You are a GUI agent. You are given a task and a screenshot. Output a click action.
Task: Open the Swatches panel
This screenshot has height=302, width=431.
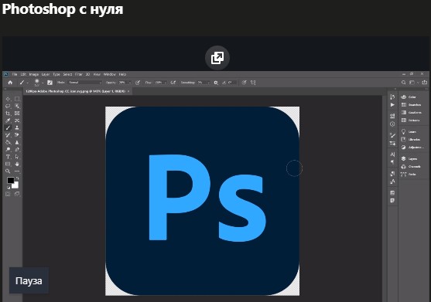pos(411,105)
